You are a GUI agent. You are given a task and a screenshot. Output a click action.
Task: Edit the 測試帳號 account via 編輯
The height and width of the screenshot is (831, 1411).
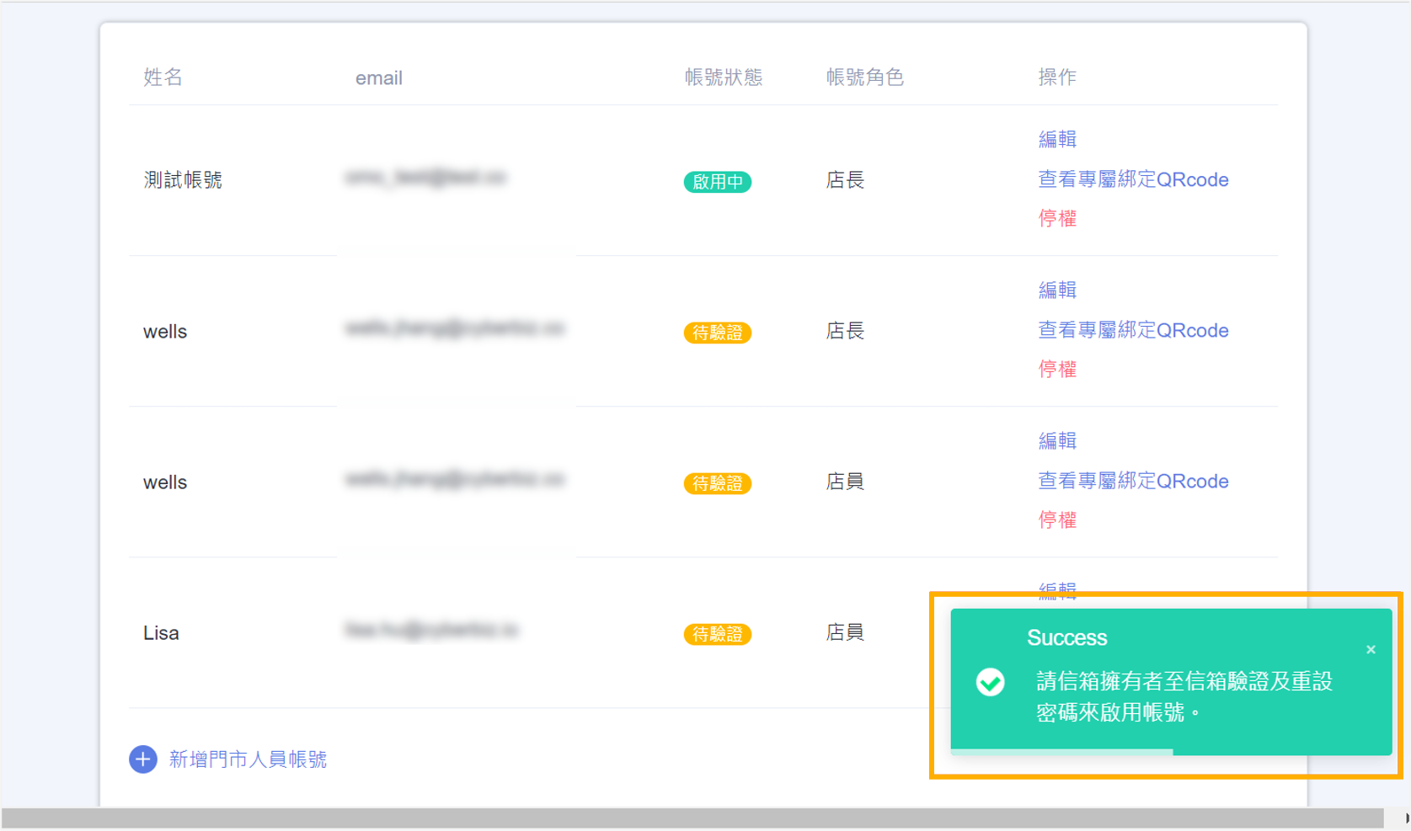[1057, 139]
